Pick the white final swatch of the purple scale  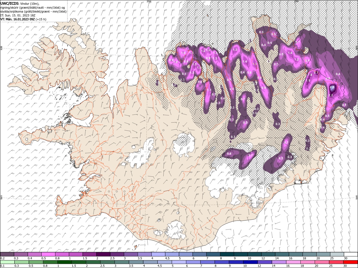coord(350,254)
